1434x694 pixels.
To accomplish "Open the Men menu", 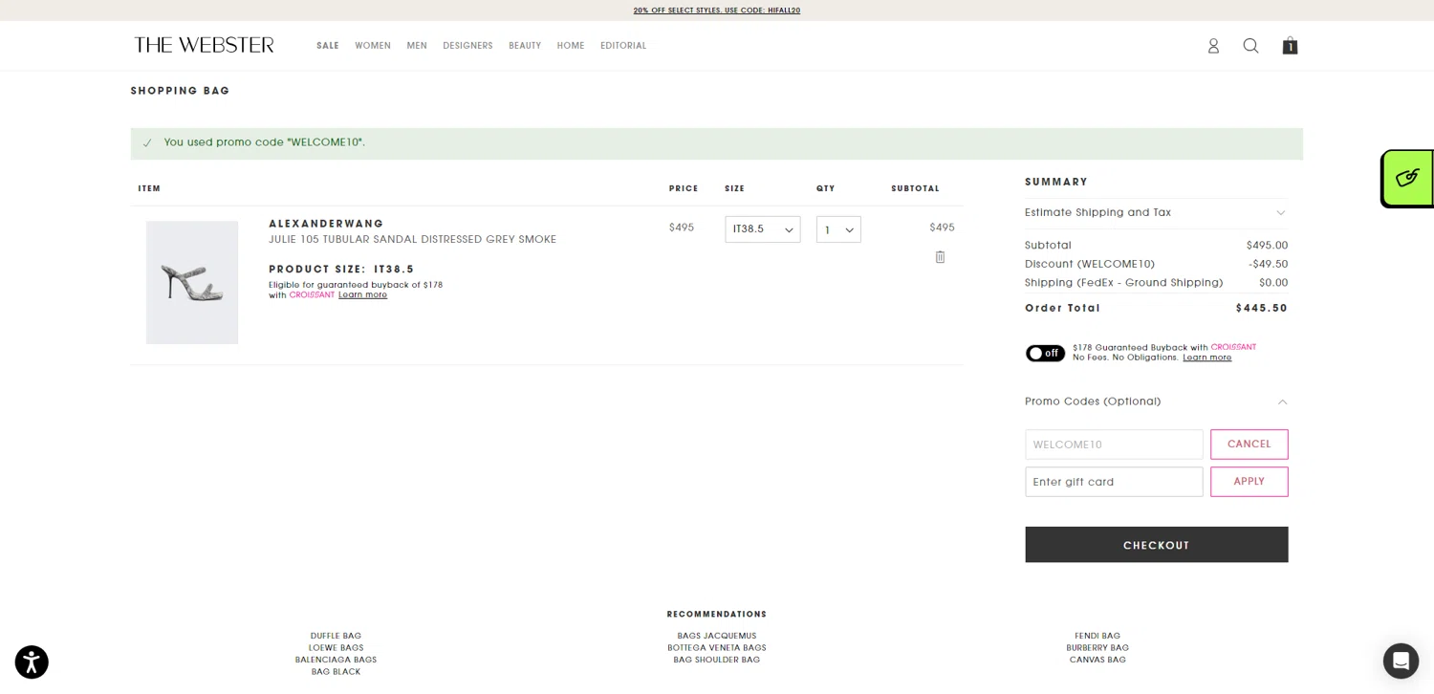I will tap(417, 46).
